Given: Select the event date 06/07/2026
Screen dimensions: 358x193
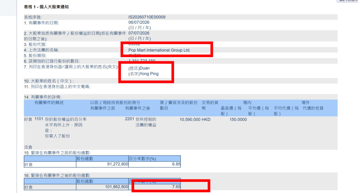Looking at the screenshot, I should 139,22.
